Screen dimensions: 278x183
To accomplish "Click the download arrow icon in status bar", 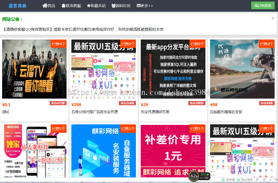I will pyautogui.click(x=270, y=180).
